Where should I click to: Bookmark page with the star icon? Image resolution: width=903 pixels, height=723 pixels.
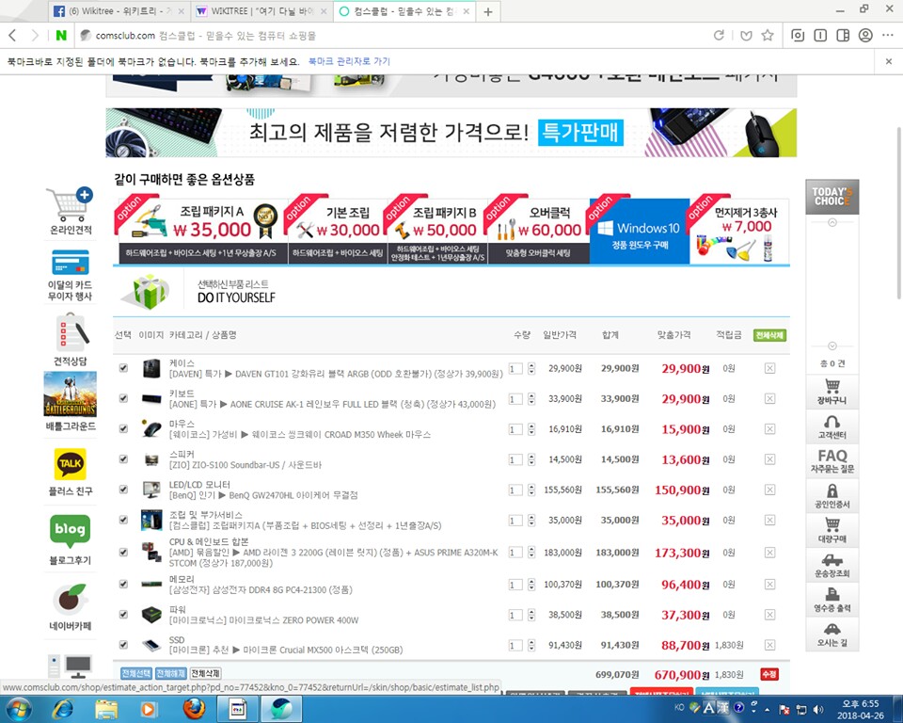click(768, 35)
